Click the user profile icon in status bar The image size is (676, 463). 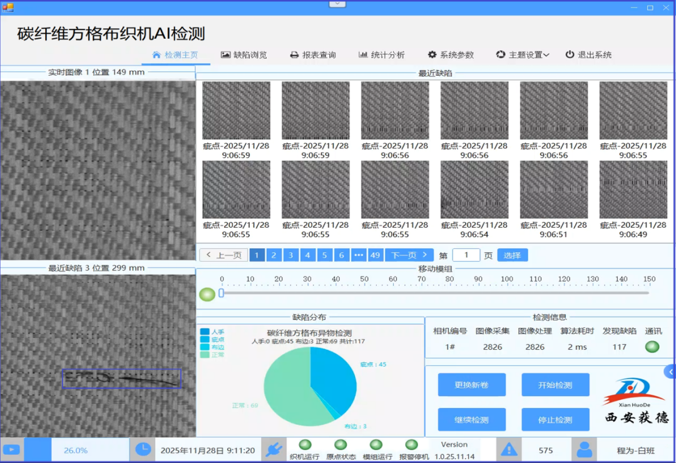pos(585,450)
